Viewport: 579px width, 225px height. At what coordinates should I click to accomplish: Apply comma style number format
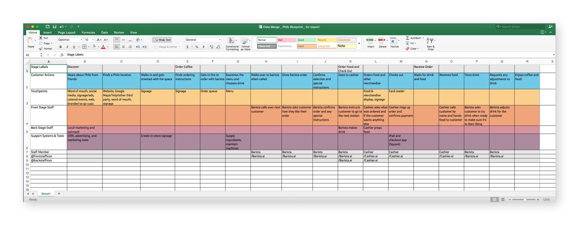click(203, 47)
